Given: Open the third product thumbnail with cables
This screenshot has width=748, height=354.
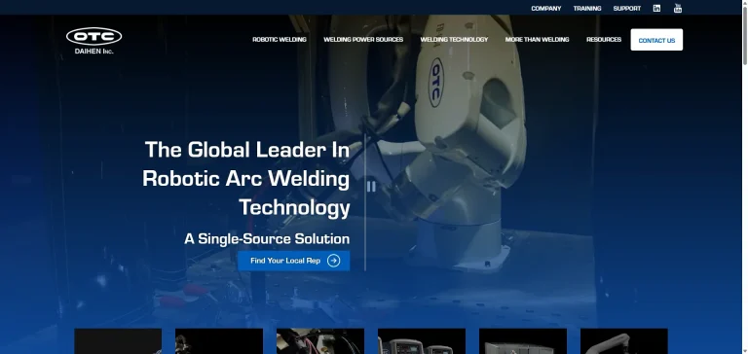Looking at the screenshot, I should tap(320, 341).
